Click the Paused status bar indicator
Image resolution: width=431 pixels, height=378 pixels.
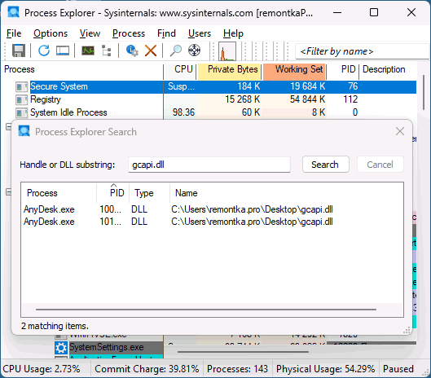[398, 369]
